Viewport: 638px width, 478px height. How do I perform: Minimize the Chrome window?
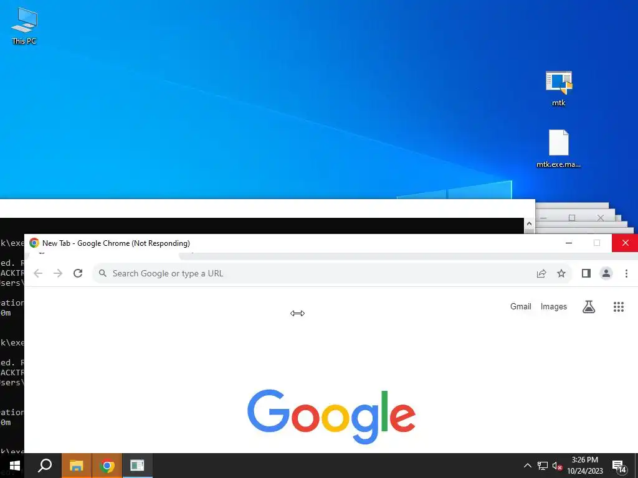click(x=569, y=243)
